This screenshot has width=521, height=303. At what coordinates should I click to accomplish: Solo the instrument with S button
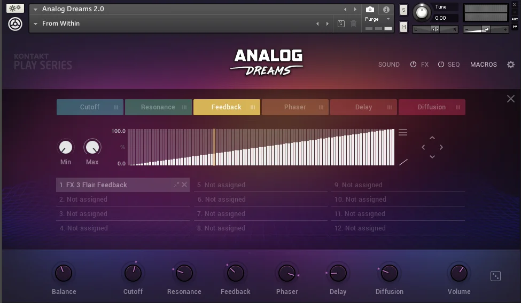coord(403,10)
